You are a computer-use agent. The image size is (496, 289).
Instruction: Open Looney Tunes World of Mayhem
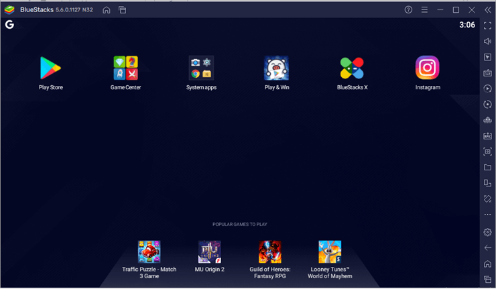point(330,252)
